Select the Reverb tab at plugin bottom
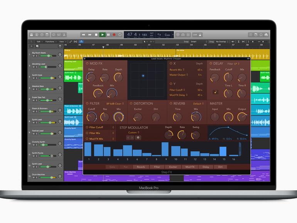Screen dimensions: 297x223 tap(141, 167)
